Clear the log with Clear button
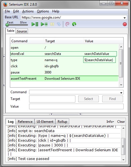This screenshot has height=167, width=131. [121, 122]
